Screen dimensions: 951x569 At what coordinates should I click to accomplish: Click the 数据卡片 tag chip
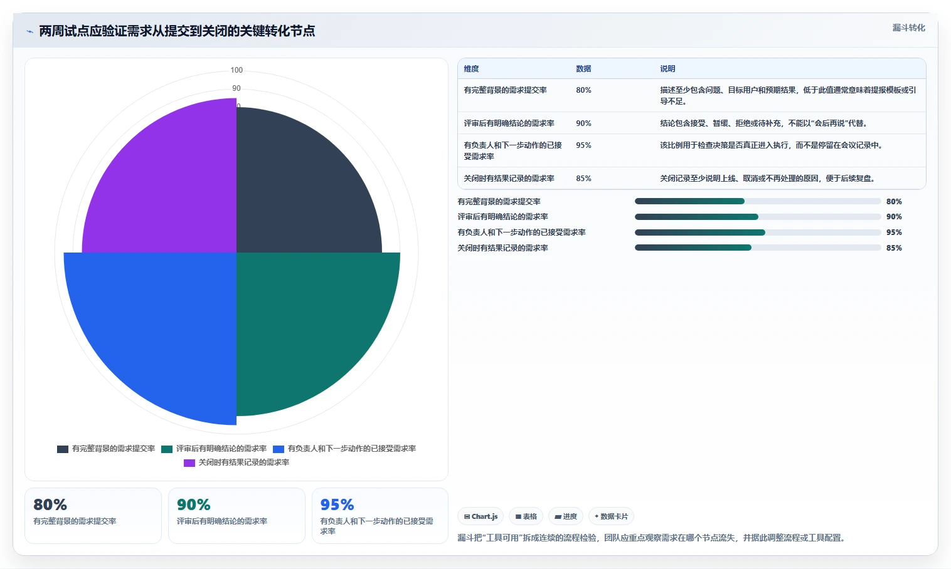coord(611,516)
